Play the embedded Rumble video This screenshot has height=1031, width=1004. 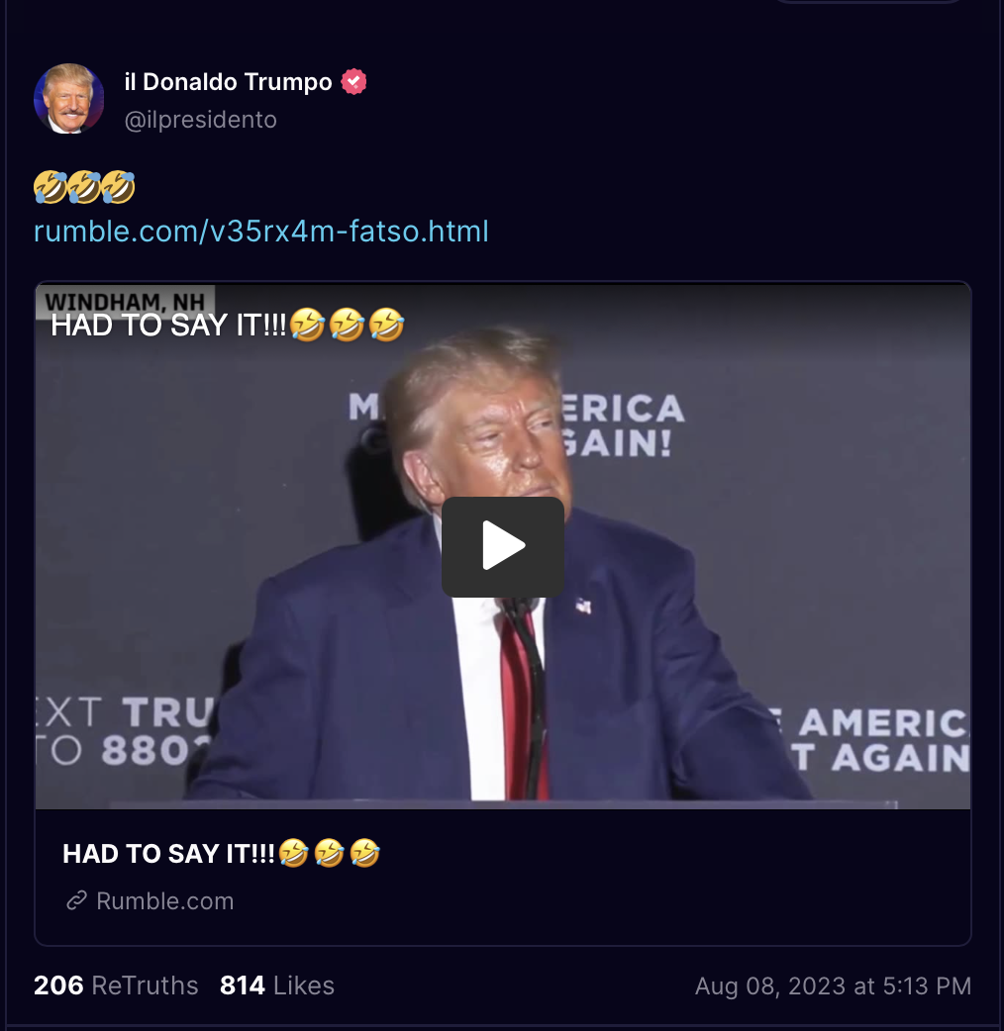coord(503,546)
